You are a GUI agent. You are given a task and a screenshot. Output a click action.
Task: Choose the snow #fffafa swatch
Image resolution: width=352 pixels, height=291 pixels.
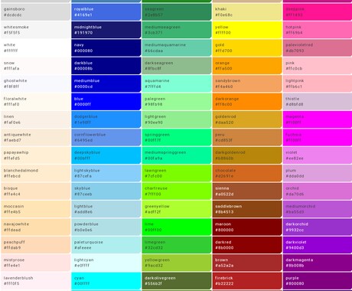pos(35,66)
